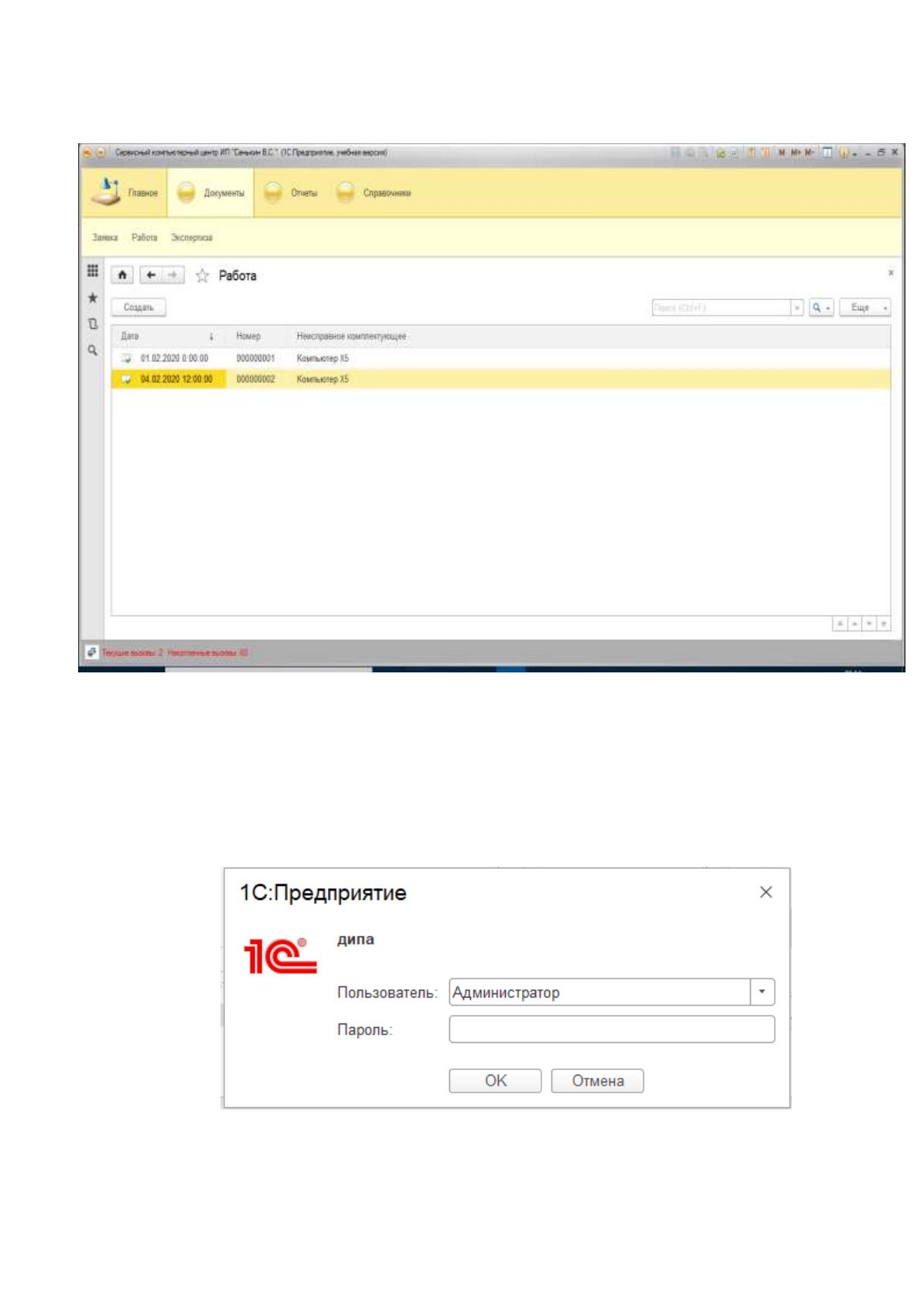Switch to the Отчеты section
The height and width of the screenshot is (1303, 921).
click(292, 193)
